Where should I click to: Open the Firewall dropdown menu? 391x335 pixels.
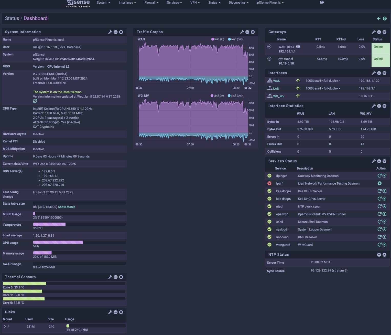(x=151, y=3)
